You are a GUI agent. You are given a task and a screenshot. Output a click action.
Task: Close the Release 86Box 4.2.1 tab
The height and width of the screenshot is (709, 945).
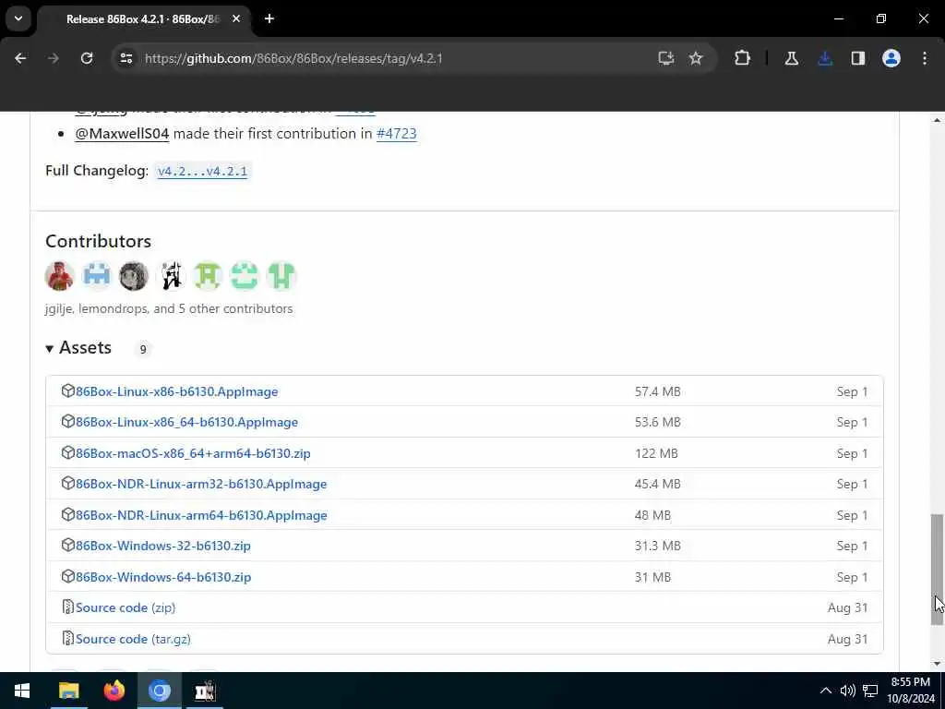coord(236,18)
